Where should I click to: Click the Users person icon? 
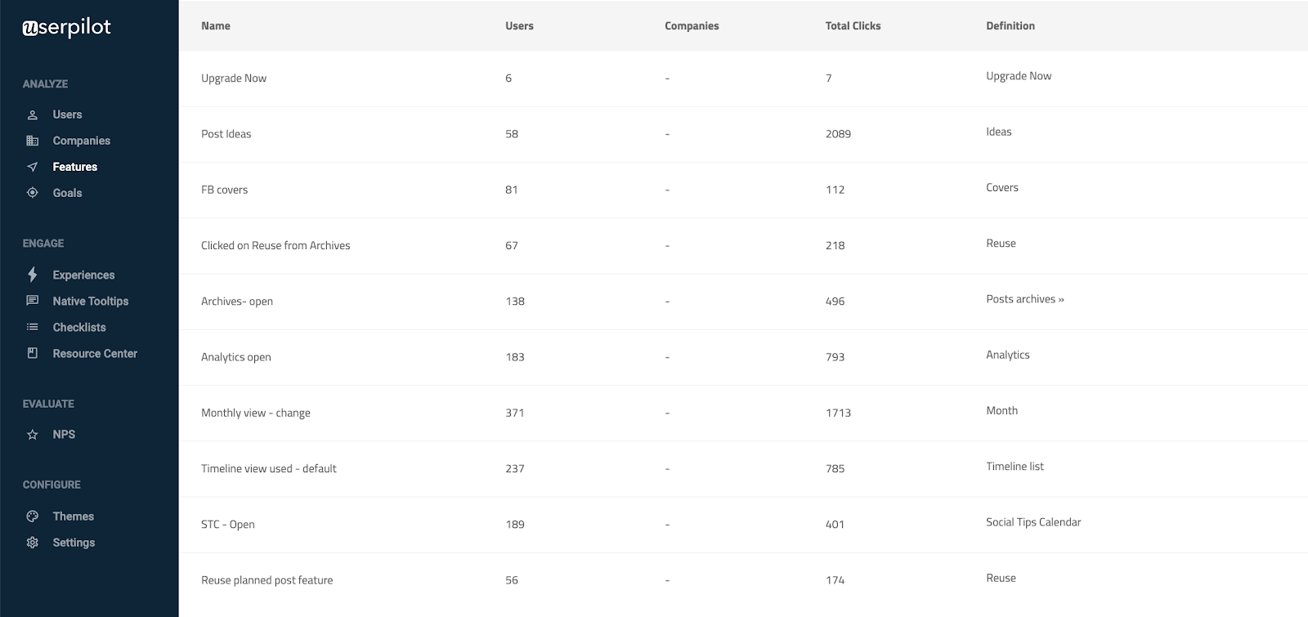(33, 115)
